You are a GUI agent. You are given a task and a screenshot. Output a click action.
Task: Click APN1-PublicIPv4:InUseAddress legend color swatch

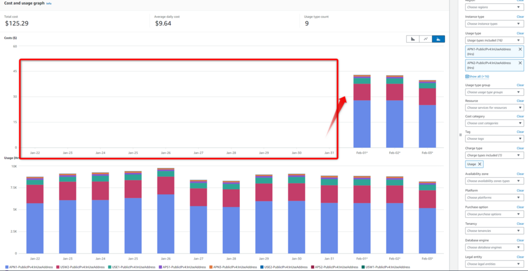[x=7, y=267]
